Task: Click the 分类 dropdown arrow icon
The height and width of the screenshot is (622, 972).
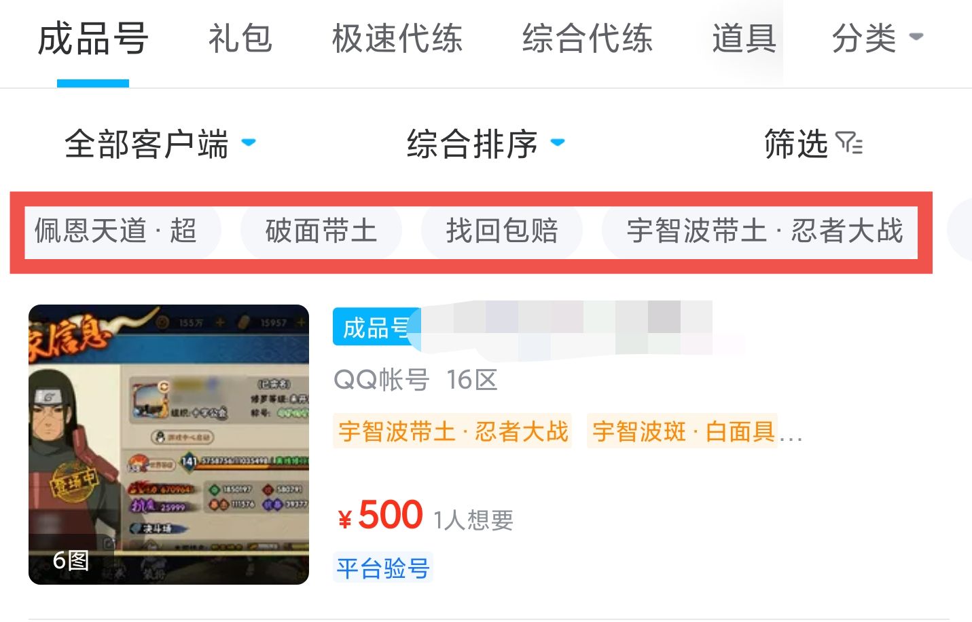Action: [916, 37]
